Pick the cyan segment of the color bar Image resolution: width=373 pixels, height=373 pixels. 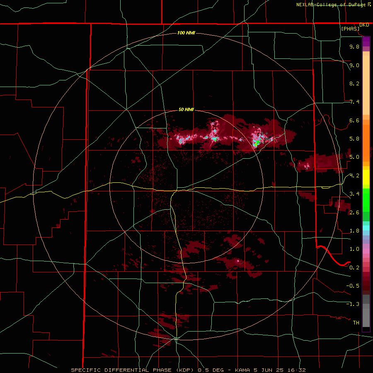366,228
